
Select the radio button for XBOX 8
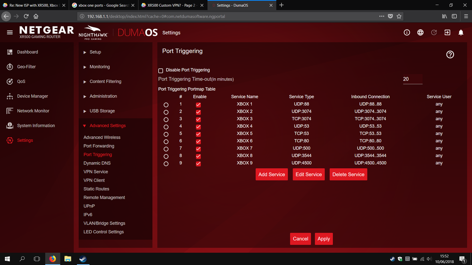pos(166,156)
